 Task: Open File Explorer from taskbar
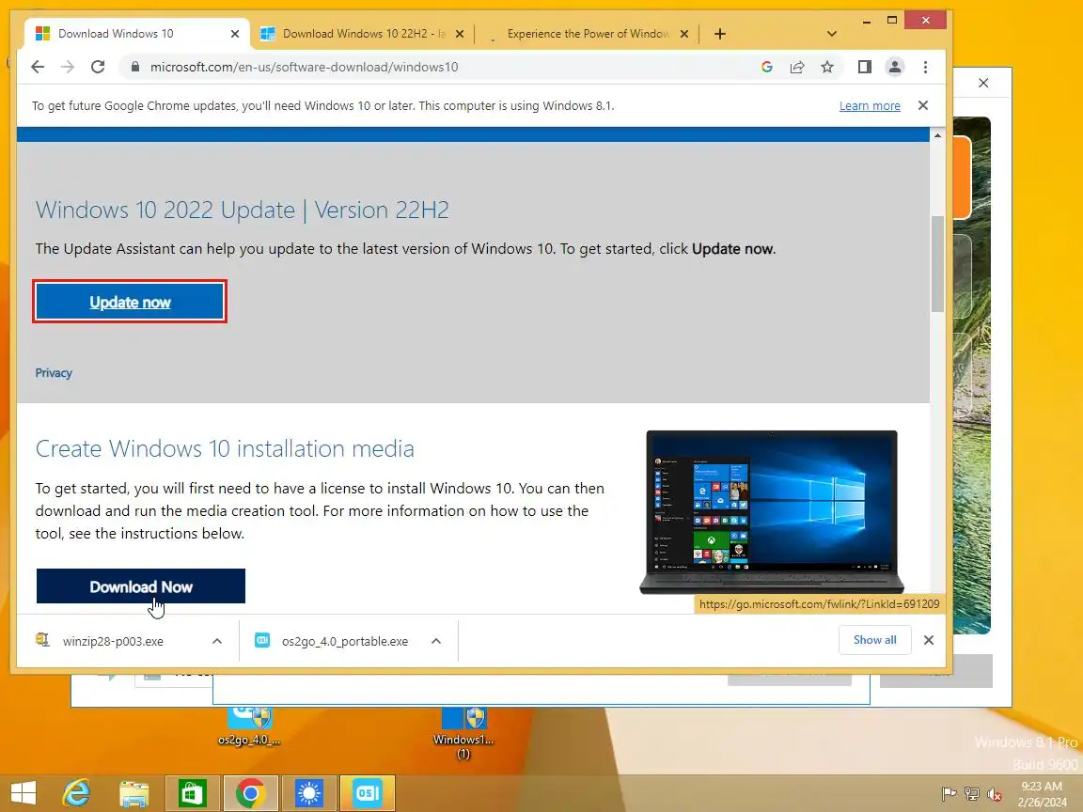(x=134, y=793)
